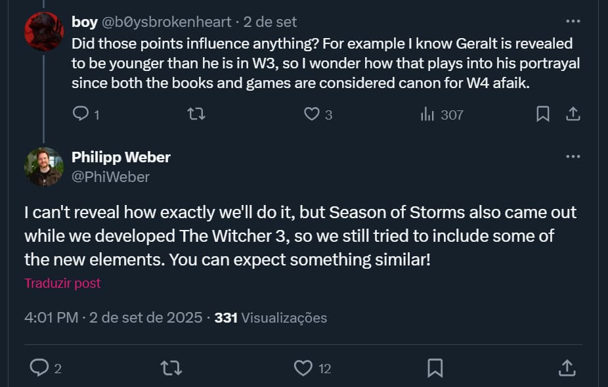Share Philipp Weber's tweet
The image size is (608, 387).
point(566,368)
